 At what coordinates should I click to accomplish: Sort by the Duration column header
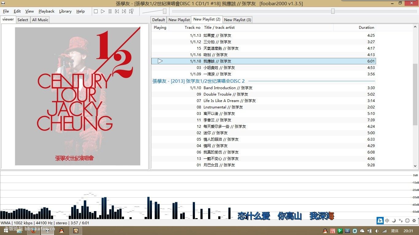pos(355,28)
